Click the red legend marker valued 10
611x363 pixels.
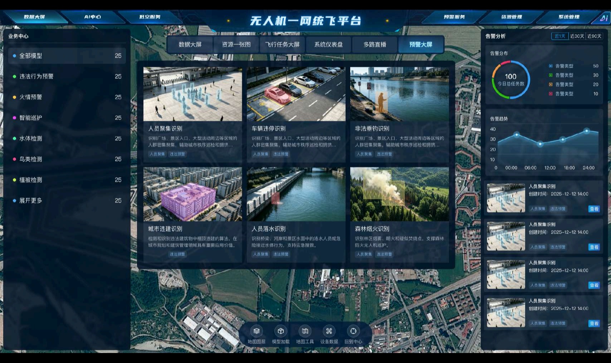click(x=551, y=94)
